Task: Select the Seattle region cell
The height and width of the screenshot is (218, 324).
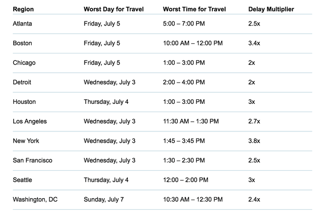Action: (22, 180)
